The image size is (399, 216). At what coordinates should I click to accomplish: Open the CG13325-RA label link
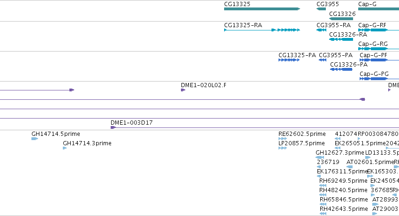pos(243,25)
